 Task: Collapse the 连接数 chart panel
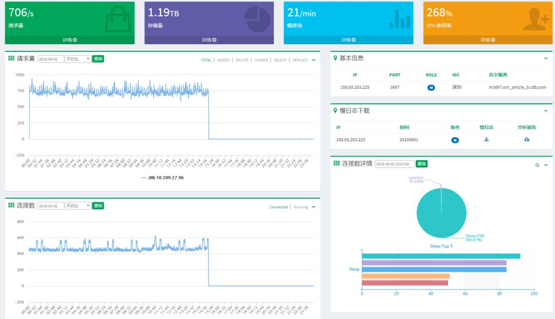[313, 207]
